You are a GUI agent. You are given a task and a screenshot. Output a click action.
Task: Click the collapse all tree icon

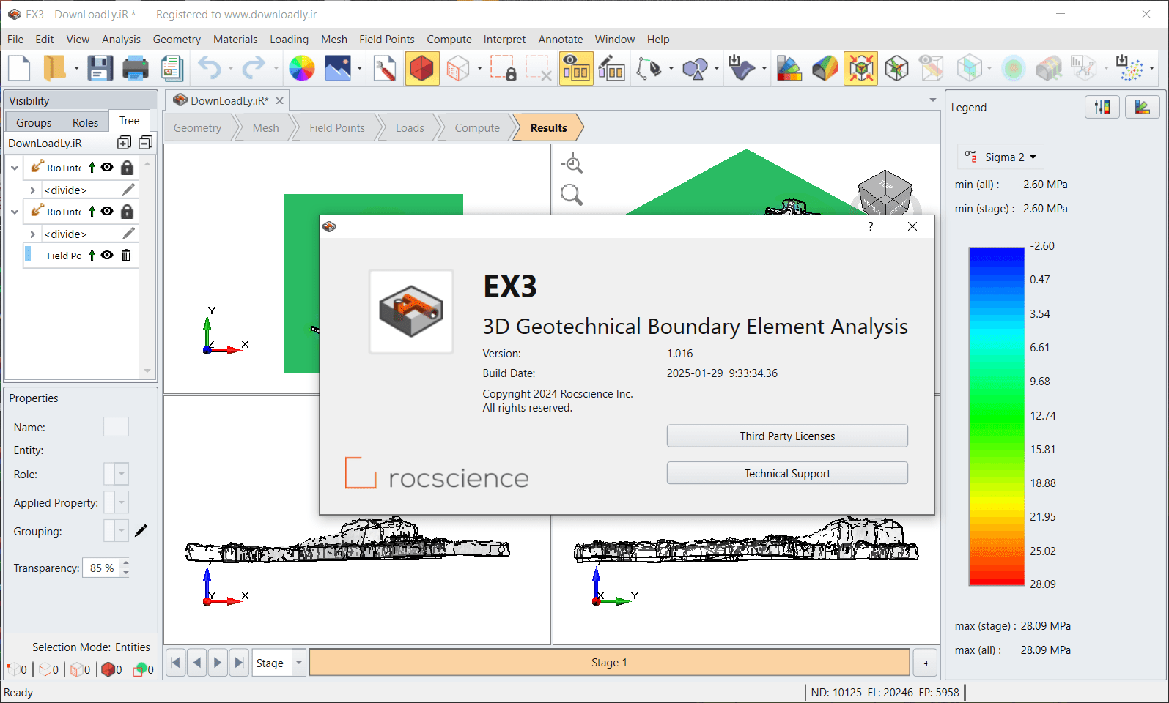click(146, 143)
